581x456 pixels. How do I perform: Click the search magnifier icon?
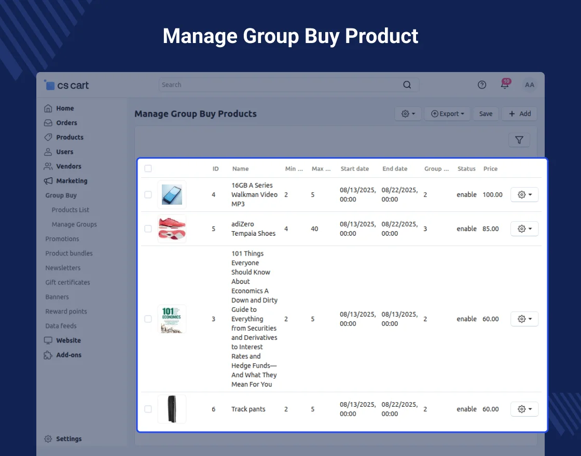pyautogui.click(x=407, y=85)
